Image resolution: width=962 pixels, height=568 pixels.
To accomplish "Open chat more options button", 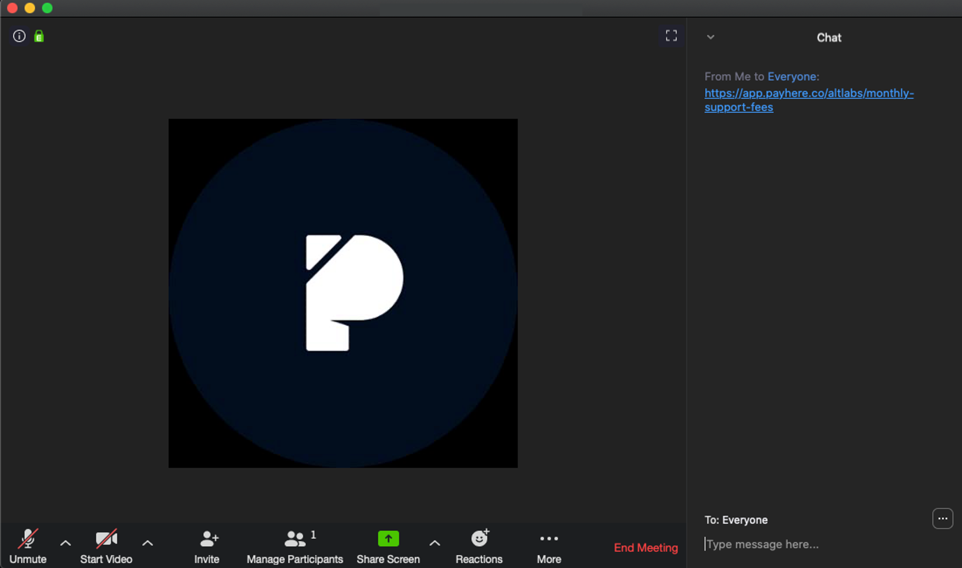I will coord(942,519).
